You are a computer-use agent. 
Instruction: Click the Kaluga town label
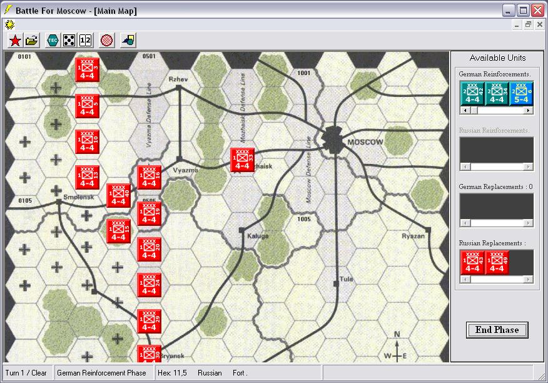coord(258,236)
